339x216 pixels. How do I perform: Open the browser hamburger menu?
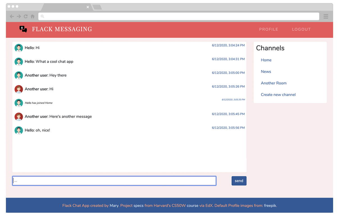pos(326,17)
